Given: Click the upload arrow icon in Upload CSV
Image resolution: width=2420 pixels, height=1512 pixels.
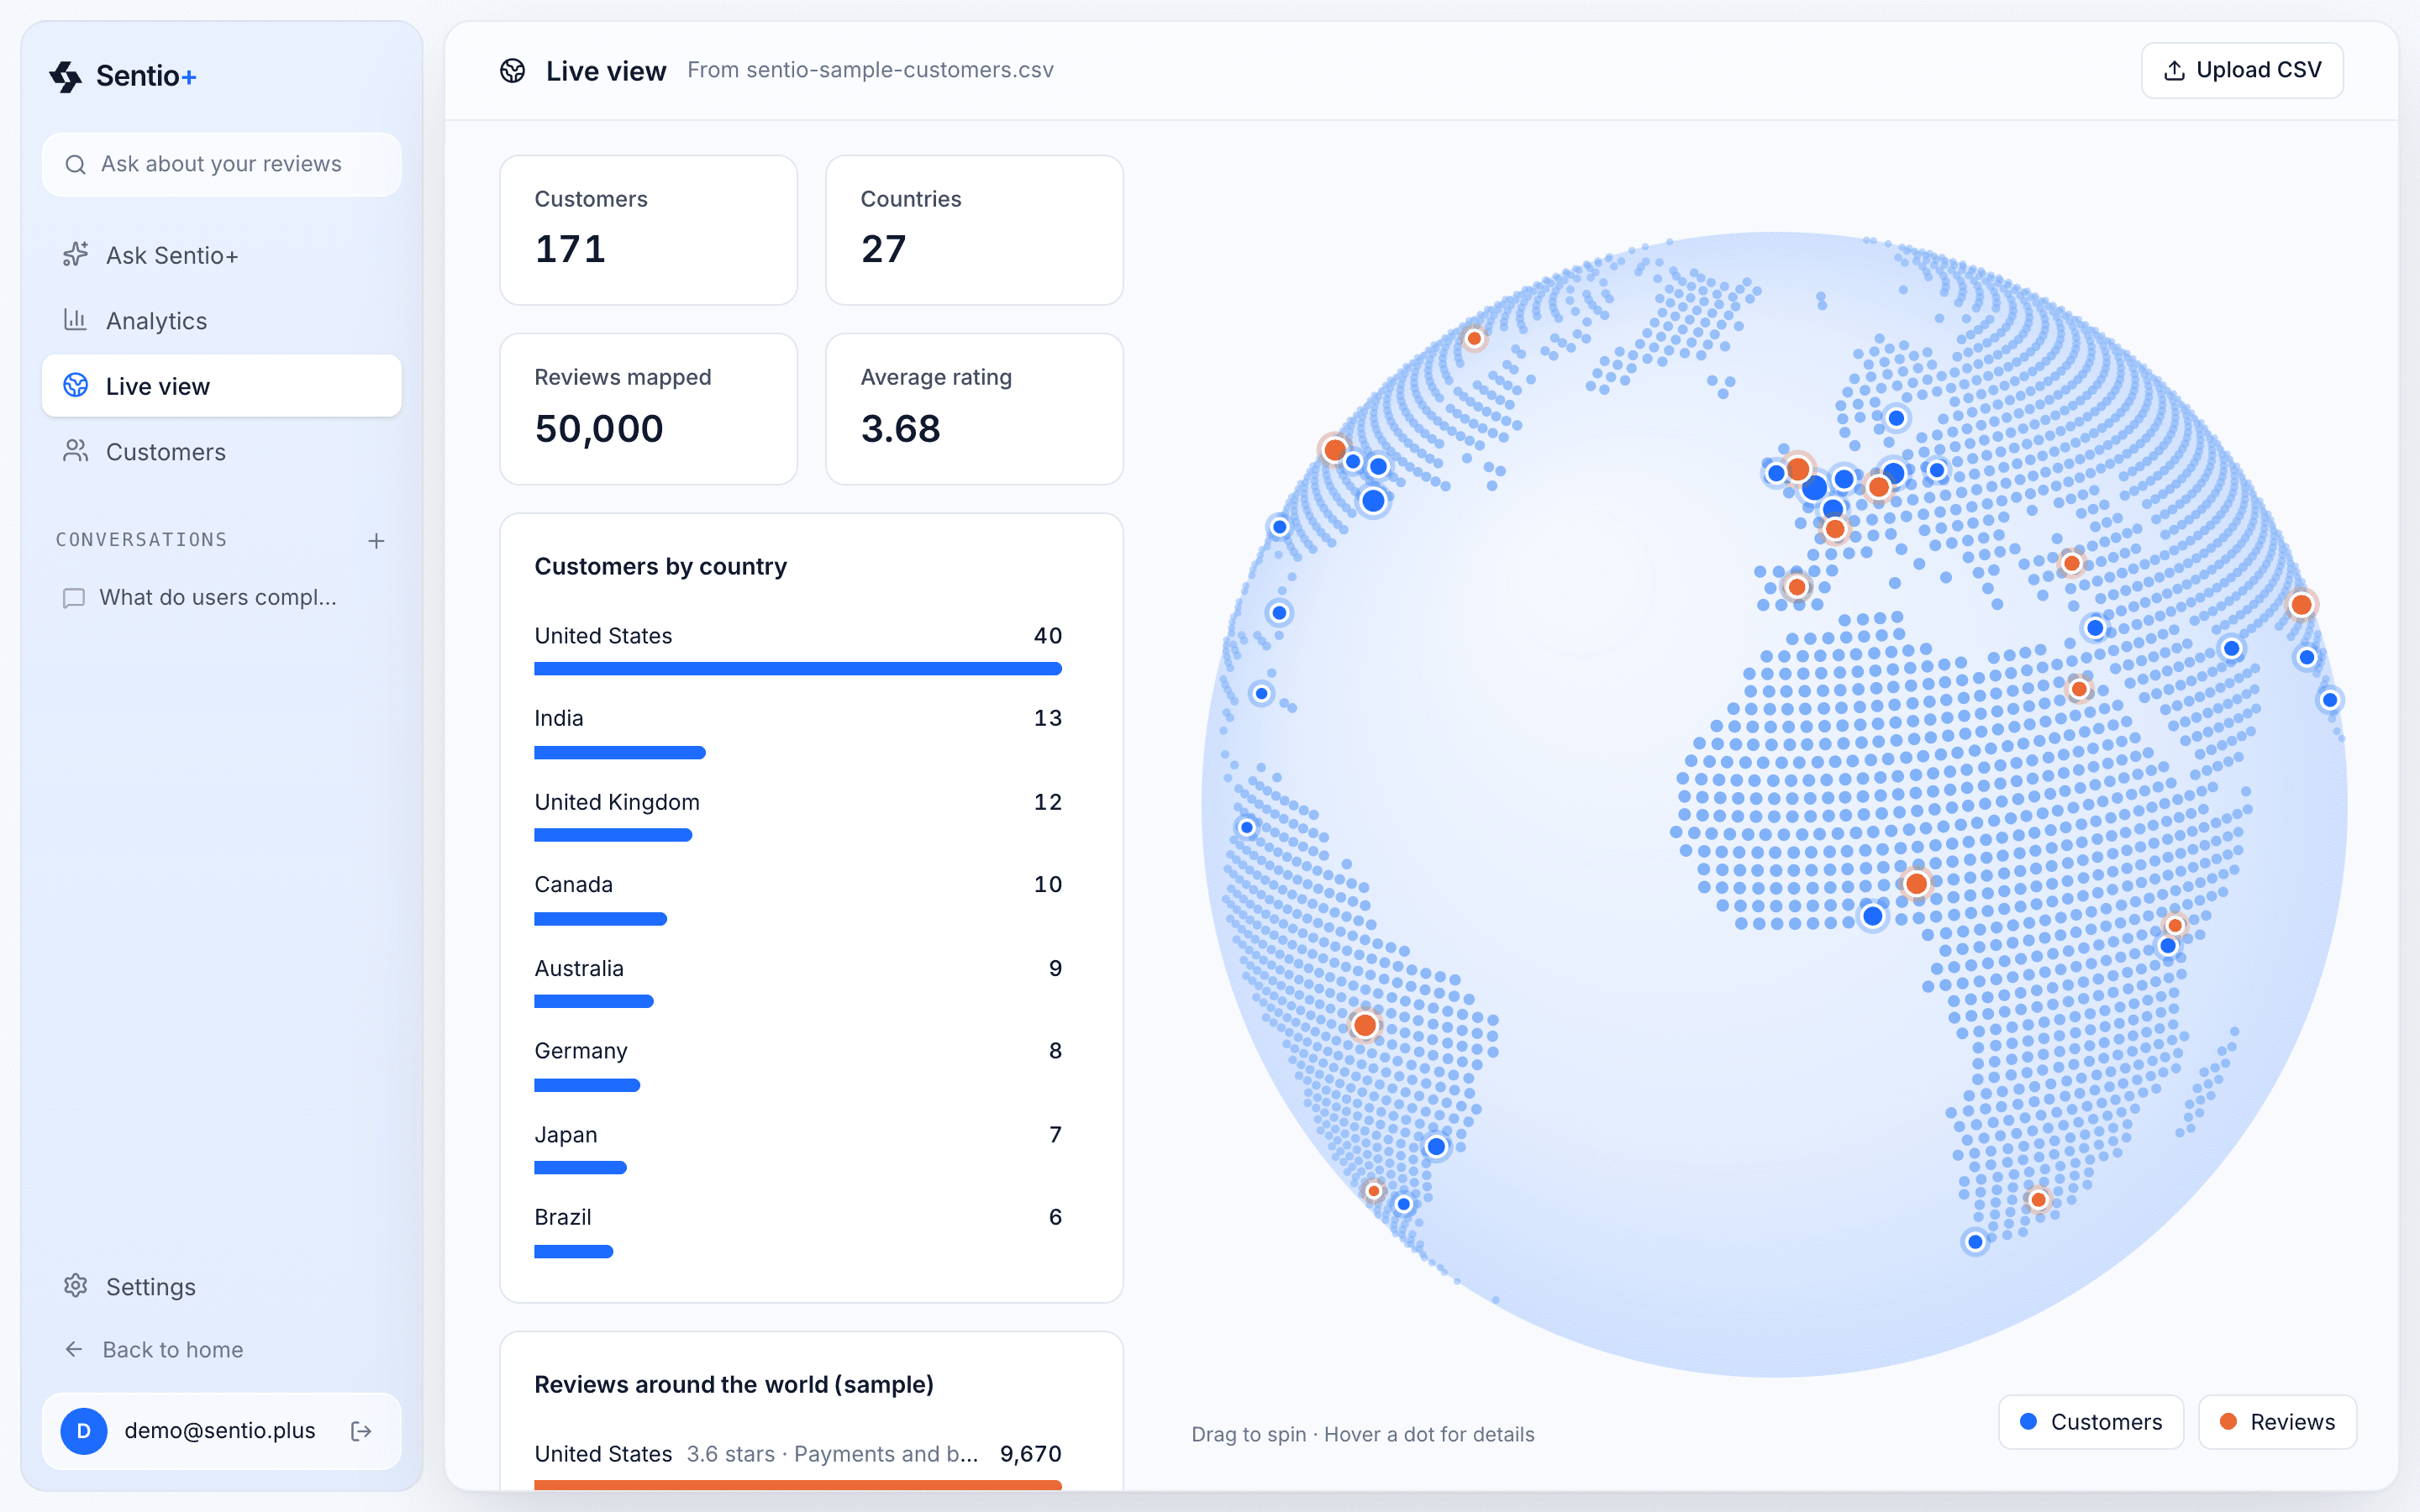Looking at the screenshot, I should tap(2174, 71).
